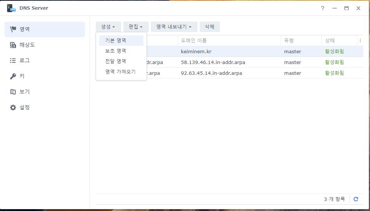Open the column options three-dot icon
Viewport: 370px width, 211px height.
pos(360,41)
